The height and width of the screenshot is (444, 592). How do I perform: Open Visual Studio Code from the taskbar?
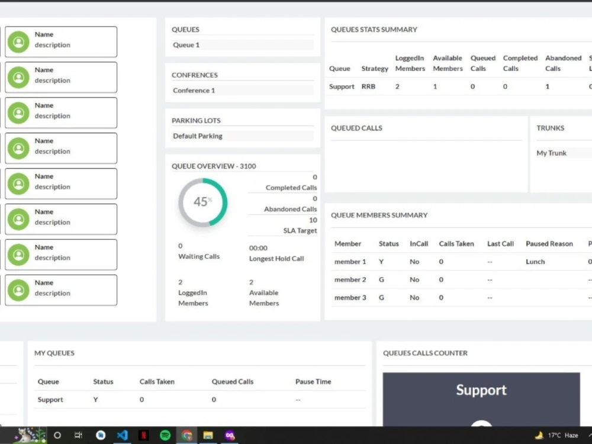(122, 435)
